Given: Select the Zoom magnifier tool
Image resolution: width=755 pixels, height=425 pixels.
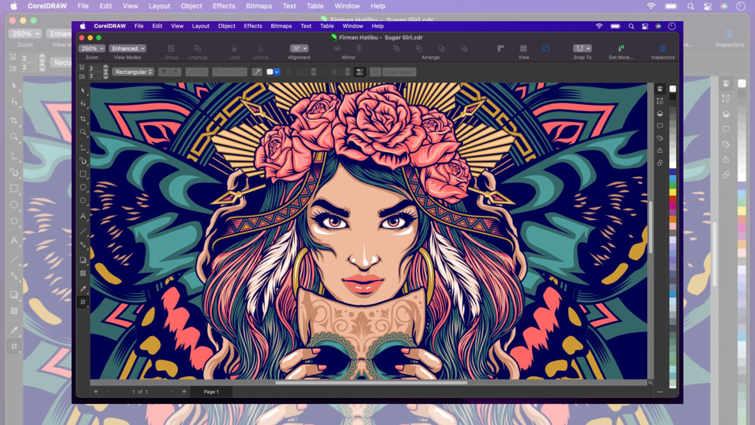Looking at the screenshot, I should pos(83,132).
